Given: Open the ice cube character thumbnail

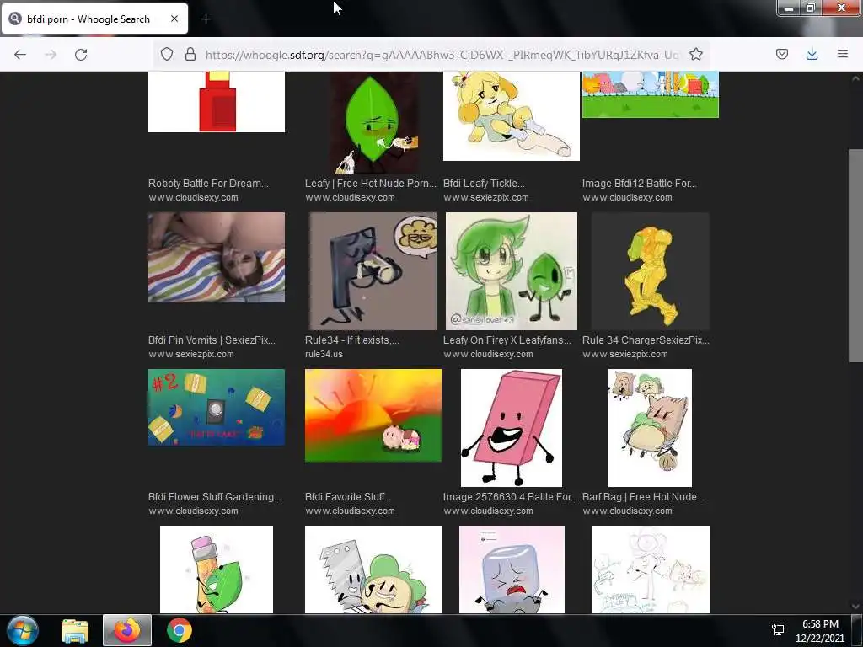Looking at the screenshot, I should point(512,569).
